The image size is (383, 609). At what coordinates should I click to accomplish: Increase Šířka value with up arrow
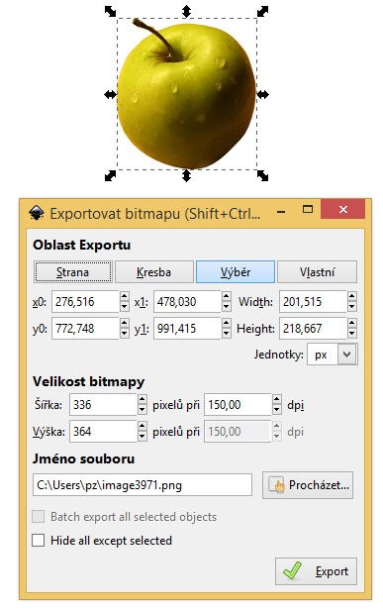point(143,400)
